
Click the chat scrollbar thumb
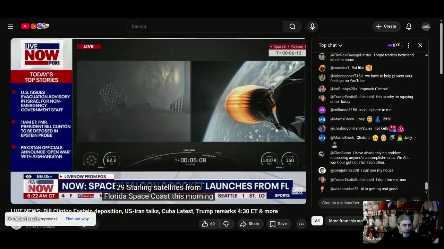click(x=426, y=186)
